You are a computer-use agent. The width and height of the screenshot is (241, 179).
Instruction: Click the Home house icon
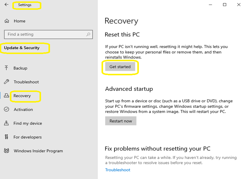coord(7,21)
